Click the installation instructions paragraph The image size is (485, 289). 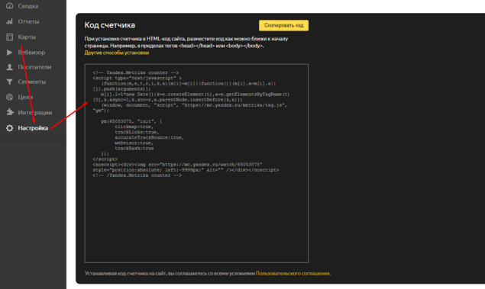(186, 42)
